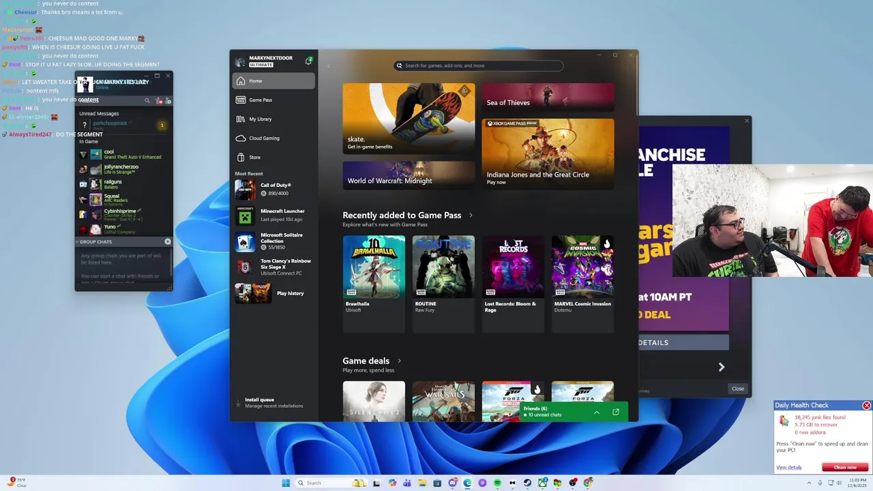This screenshot has height=491, width=873.
Task: Open Game Pass in the sidebar
Action: coord(274,100)
